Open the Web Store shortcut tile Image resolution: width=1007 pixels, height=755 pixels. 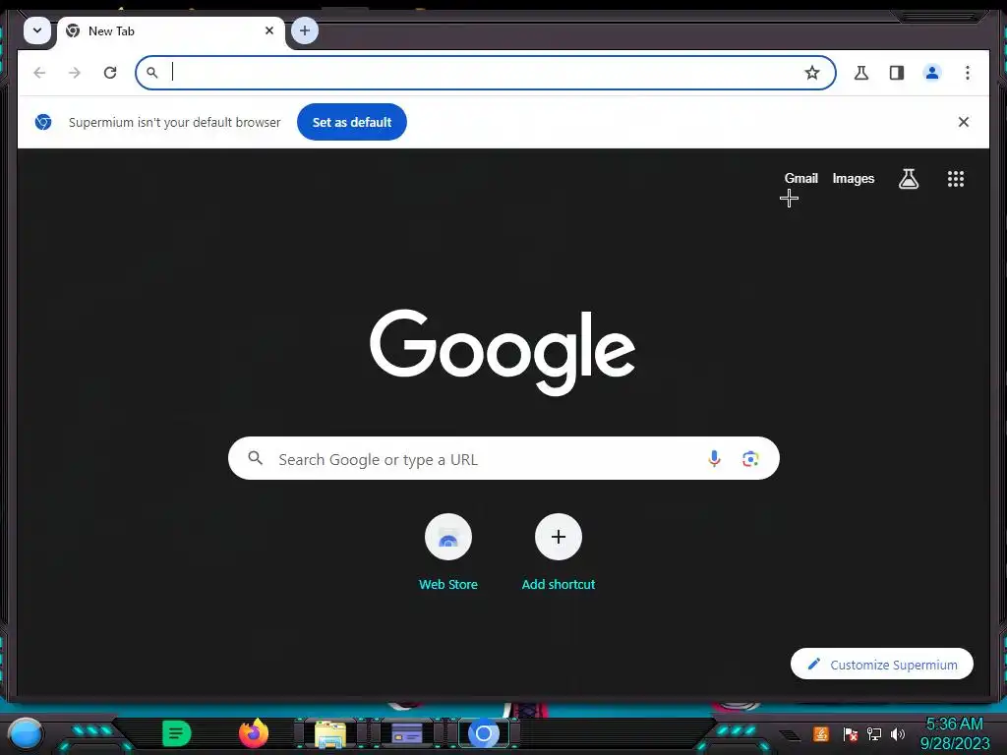(448, 537)
